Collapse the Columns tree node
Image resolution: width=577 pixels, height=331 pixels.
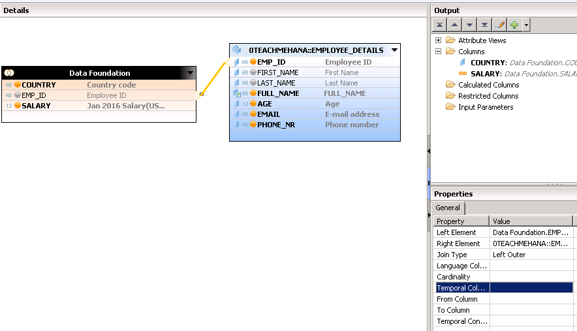[438, 51]
